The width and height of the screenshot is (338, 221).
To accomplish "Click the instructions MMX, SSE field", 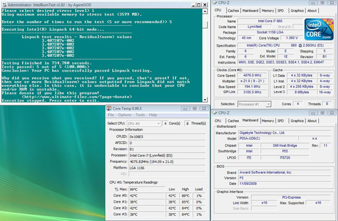I will pos(285,62).
